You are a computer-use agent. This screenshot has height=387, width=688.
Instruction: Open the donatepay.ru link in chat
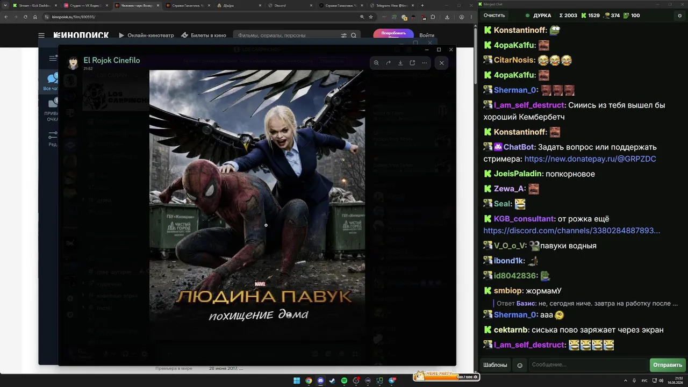tap(590, 159)
